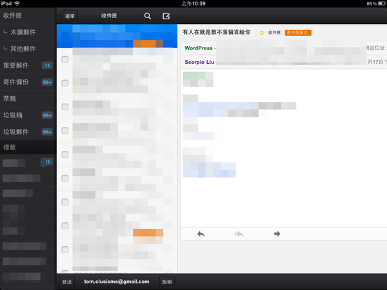Screen dimensions: 387x290
Task: Click the reply arrow icon
Action: pos(201,234)
